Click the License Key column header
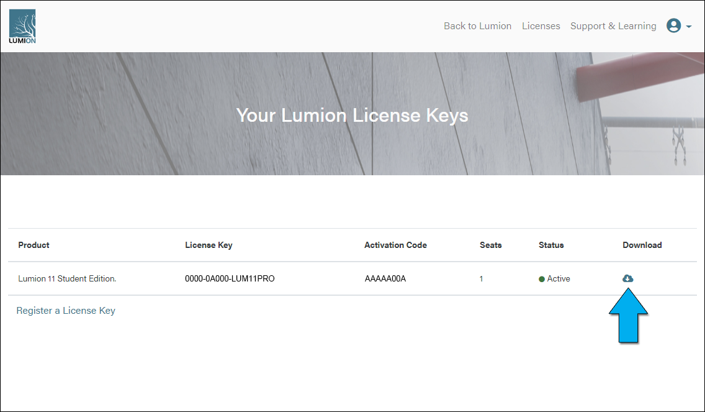Screen dimensions: 705x412 click(209, 245)
